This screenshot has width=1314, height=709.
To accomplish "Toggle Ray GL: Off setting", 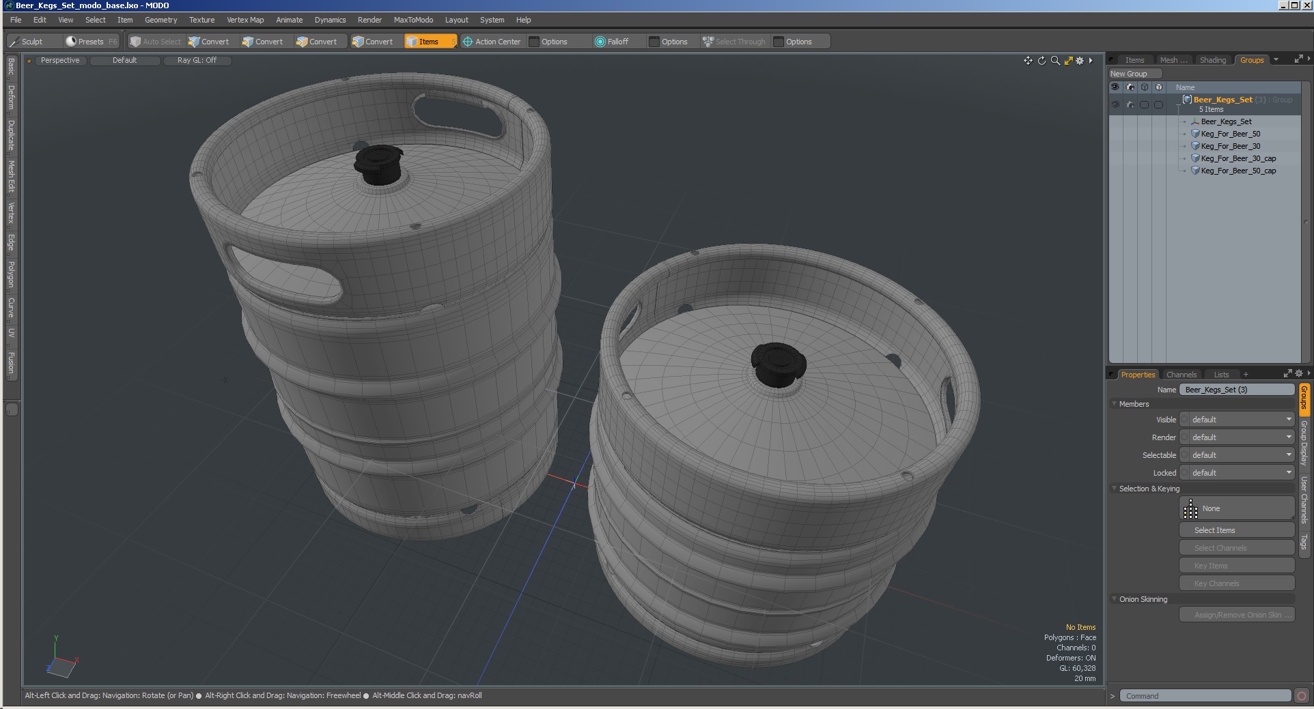I will 197,61.
